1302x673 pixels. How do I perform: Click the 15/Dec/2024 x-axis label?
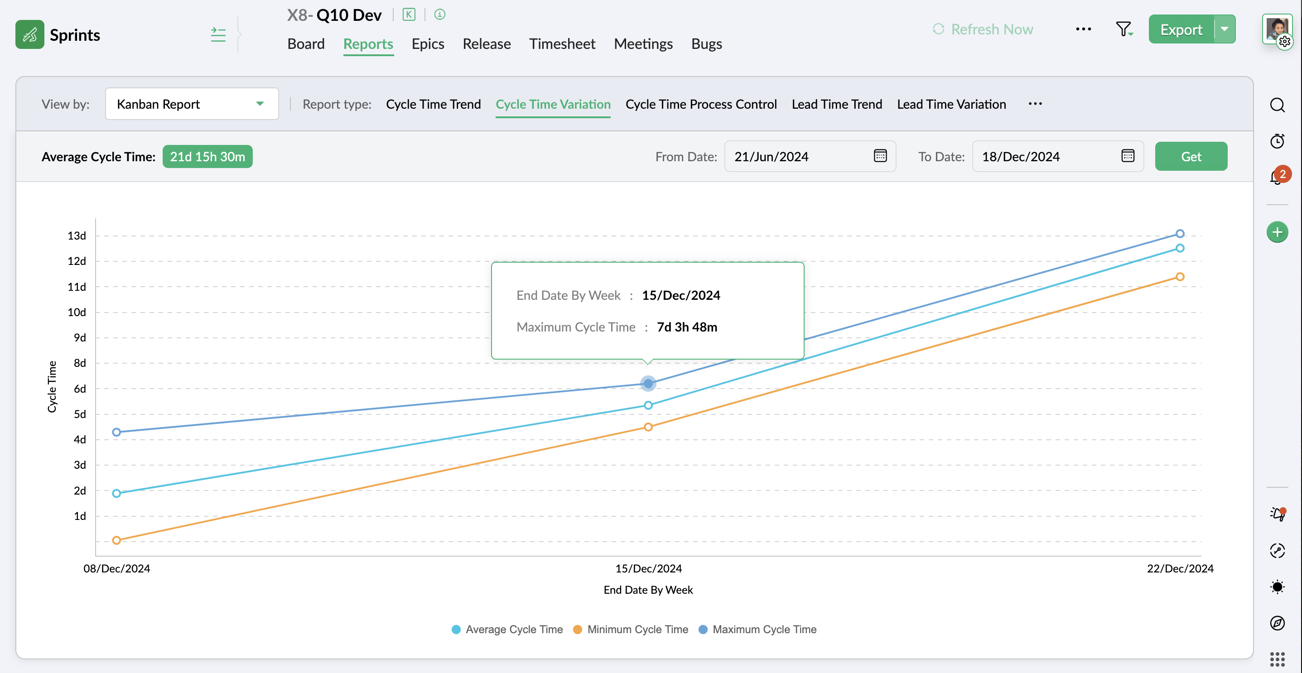click(648, 568)
